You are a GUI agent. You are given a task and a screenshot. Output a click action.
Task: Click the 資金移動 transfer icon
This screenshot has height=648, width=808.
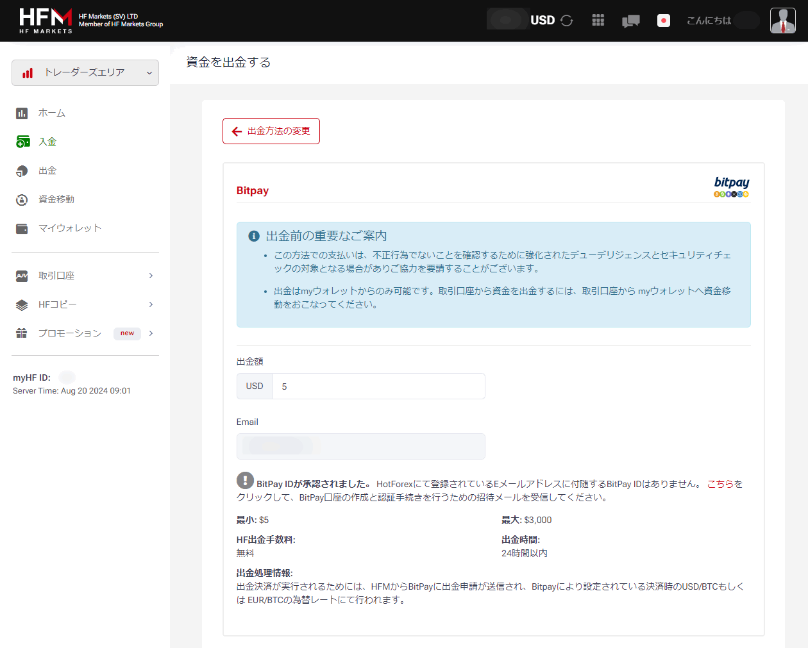(22, 200)
